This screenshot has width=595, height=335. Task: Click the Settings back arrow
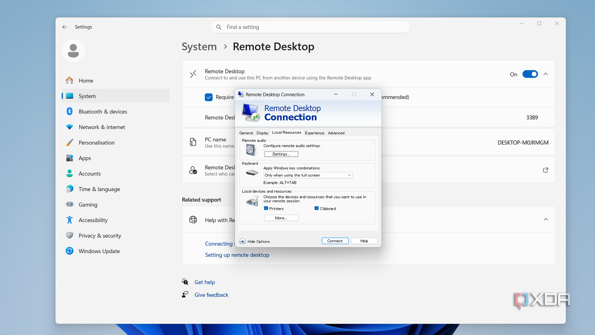(x=65, y=27)
